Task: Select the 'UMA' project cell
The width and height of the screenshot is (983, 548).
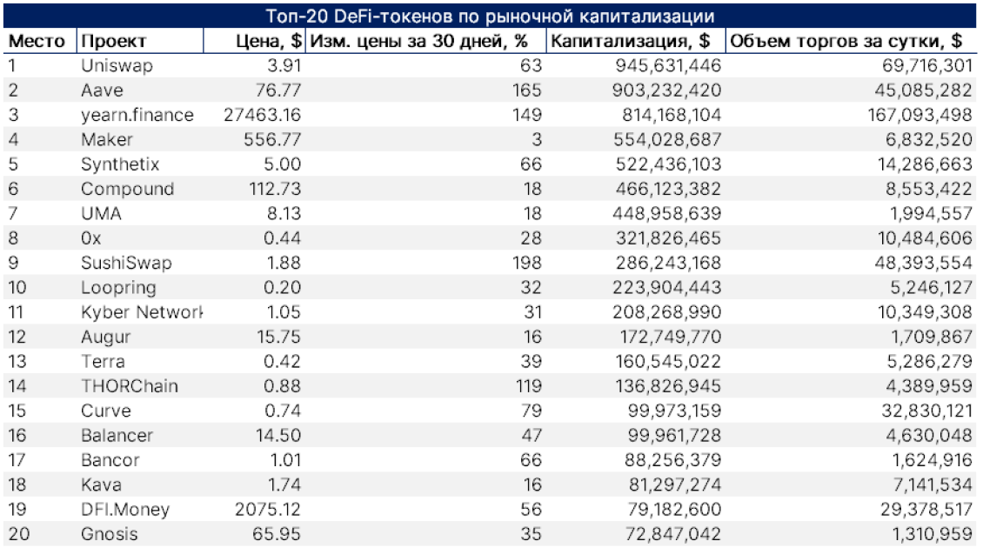Action: coord(101,213)
